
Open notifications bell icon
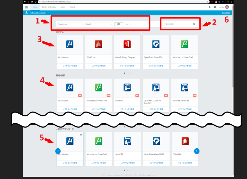(210, 7)
